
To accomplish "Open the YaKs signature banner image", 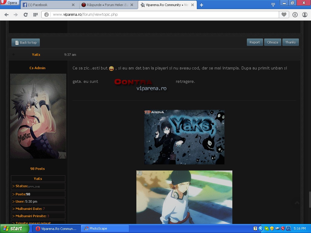I will coord(184,137).
